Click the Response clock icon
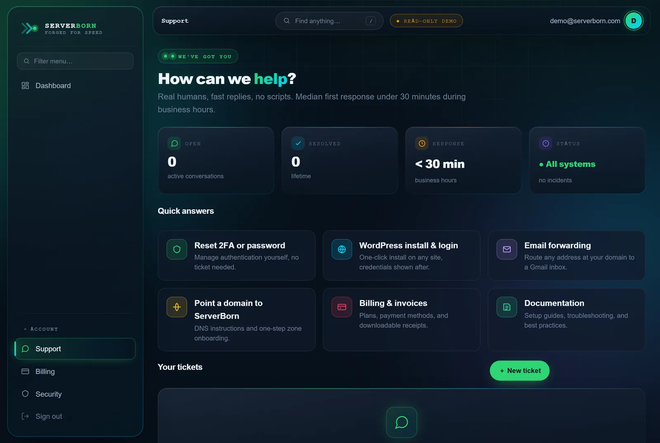Viewport: 660px width, 443px height. point(422,143)
